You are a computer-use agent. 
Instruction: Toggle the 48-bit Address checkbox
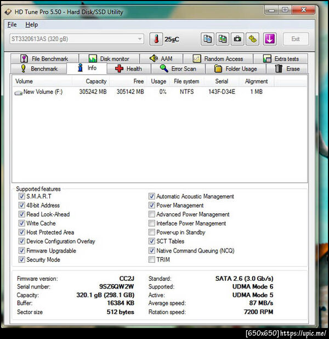tap(21, 205)
